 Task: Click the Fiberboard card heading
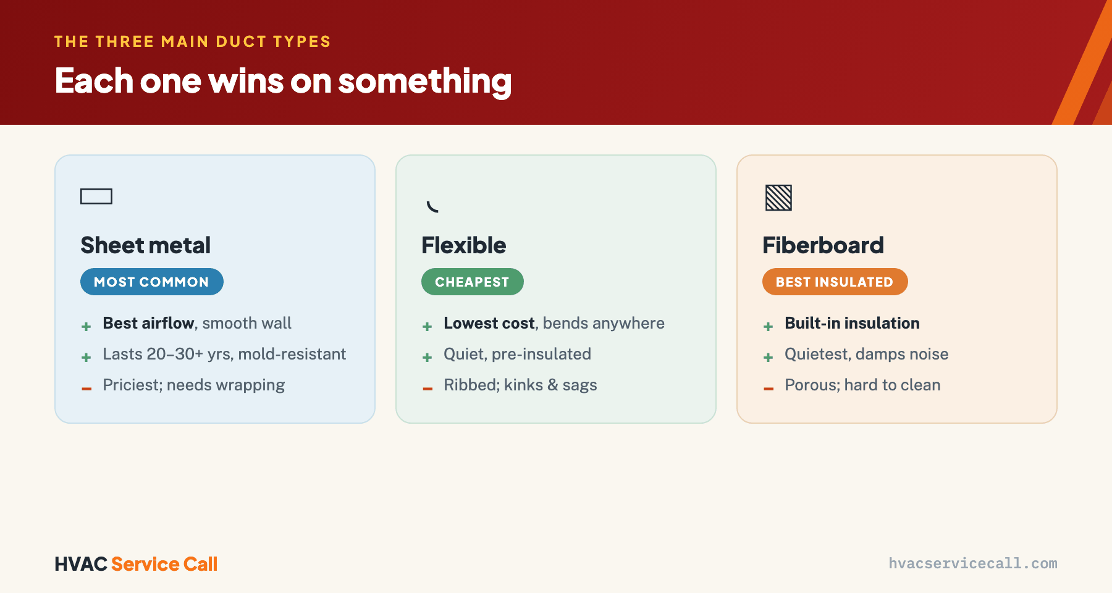pos(823,245)
